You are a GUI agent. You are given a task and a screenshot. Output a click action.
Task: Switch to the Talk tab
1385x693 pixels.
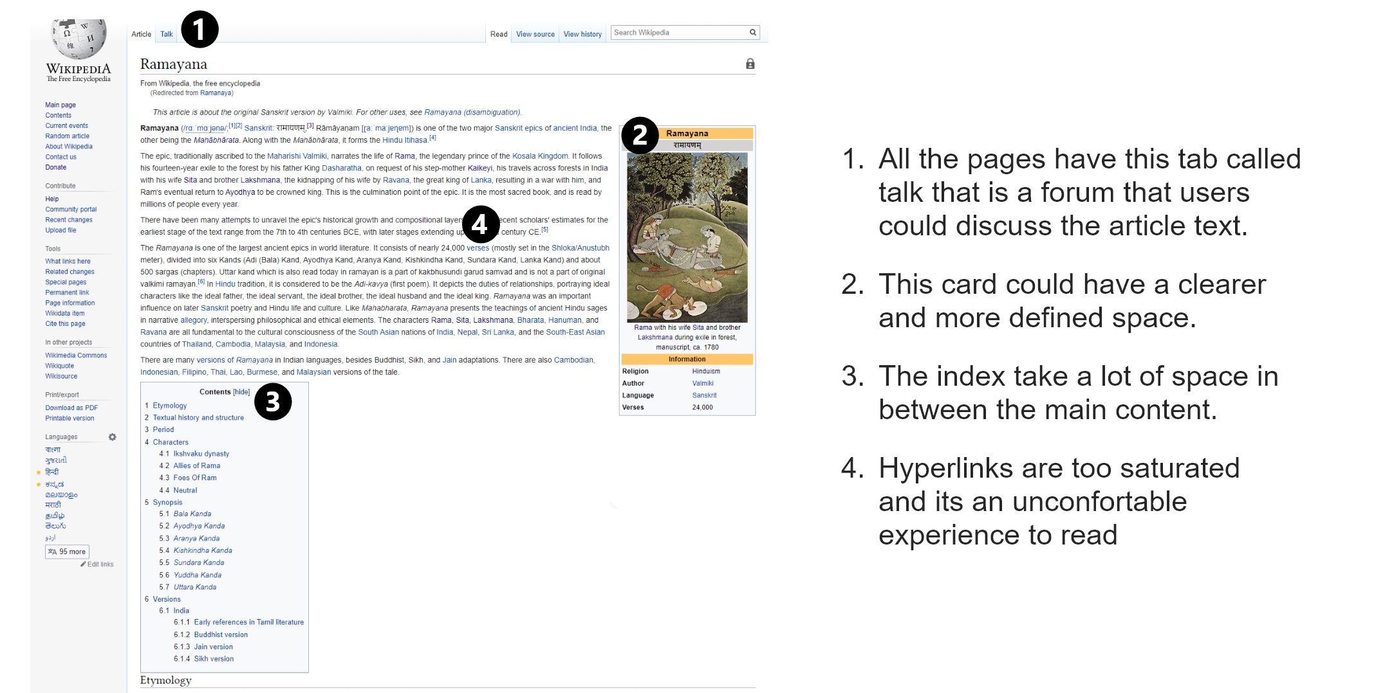(x=167, y=35)
